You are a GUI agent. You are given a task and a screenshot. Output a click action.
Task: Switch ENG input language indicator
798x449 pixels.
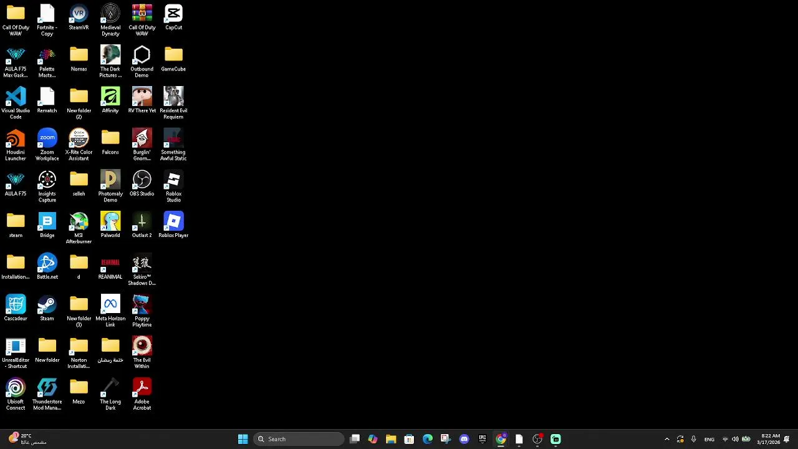pyautogui.click(x=709, y=439)
